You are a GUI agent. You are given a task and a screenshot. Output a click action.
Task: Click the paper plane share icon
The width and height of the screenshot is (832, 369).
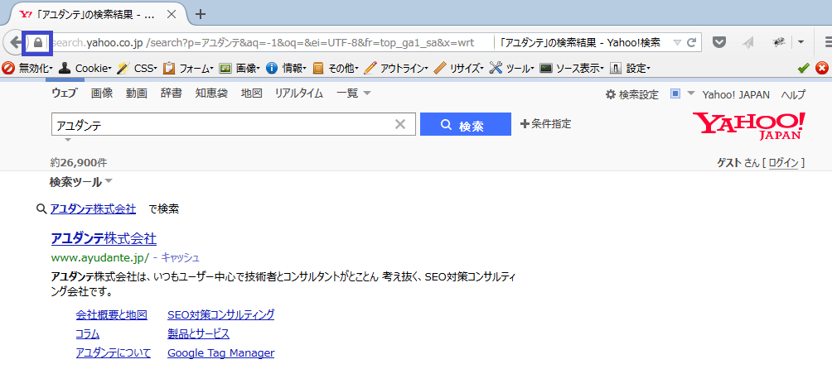748,43
